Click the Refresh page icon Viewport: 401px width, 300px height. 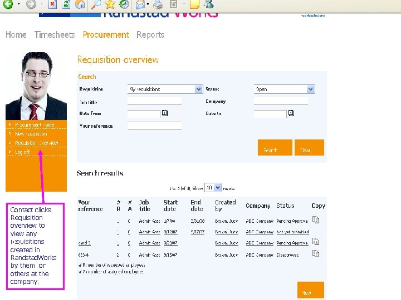click(x=66, y=4)
